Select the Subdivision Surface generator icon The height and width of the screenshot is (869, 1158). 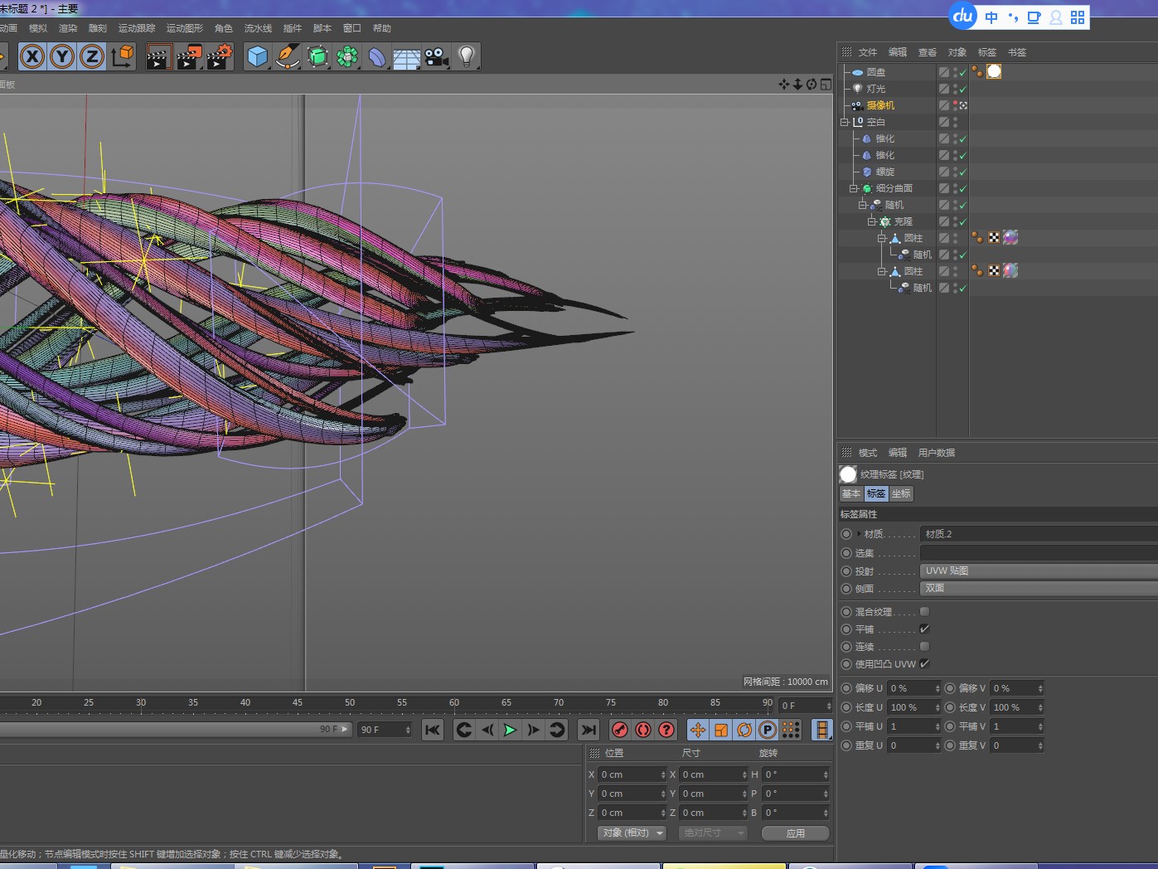click(317, 56)
